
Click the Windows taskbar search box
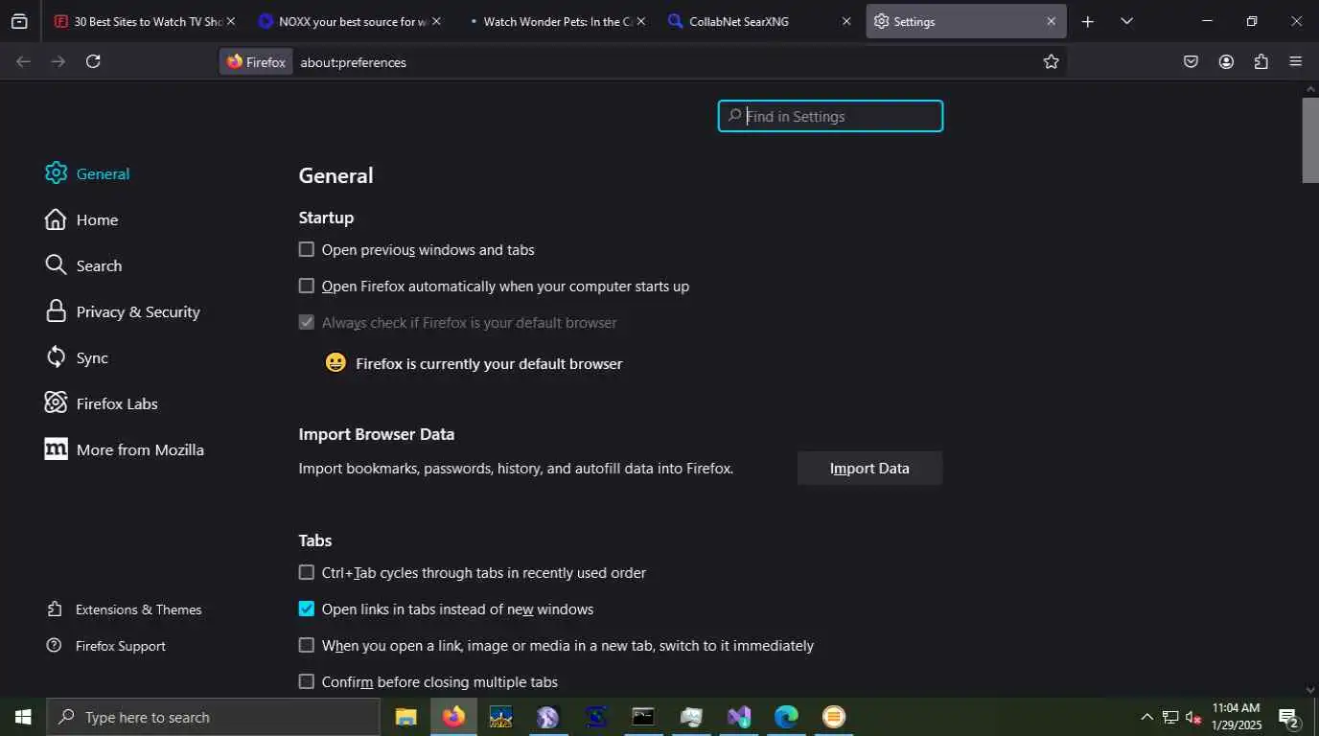tap(214, 717)
